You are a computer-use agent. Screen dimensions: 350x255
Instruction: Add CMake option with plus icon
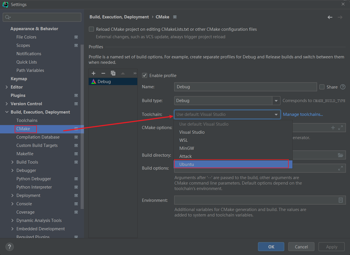coord(333,128)
